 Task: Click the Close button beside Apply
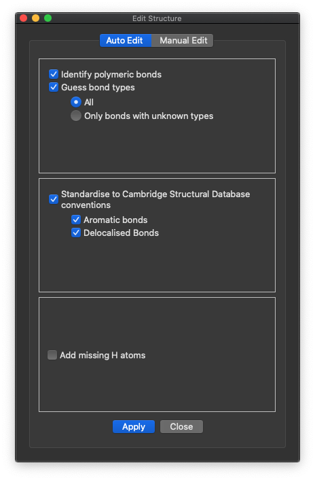(181, 426)
